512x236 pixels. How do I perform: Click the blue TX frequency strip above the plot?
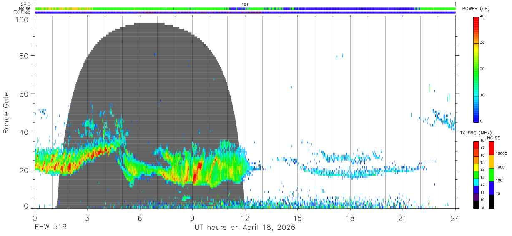coord(245,12)
